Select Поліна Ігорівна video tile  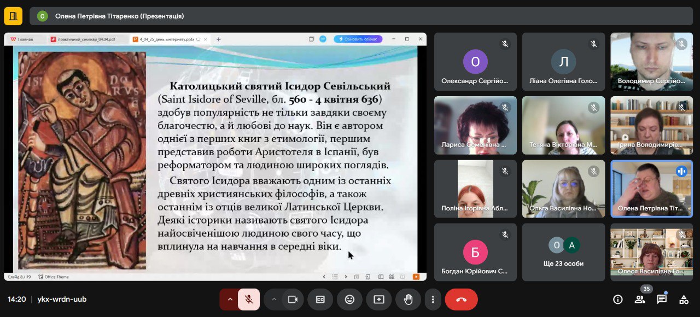(x=475, y=189)
